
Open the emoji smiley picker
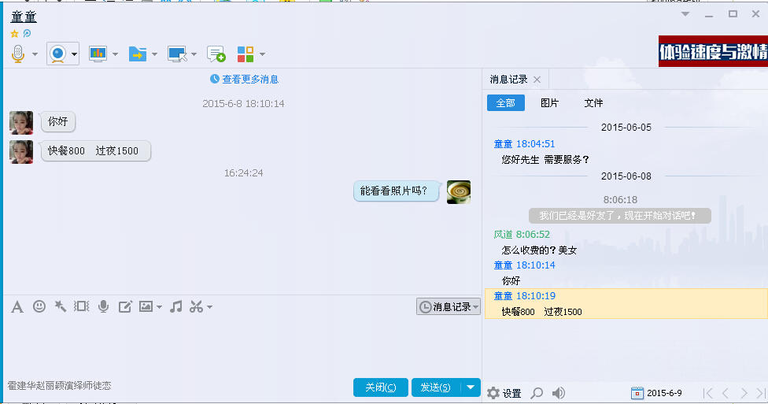[39, 306]
